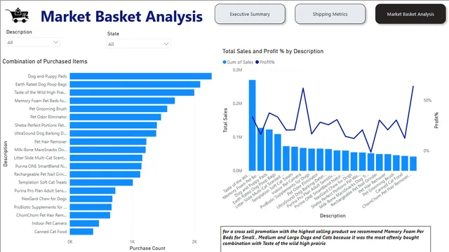Viewport: 449px width, 252px height.
Task: Click 'Total Sales and Profit % by Description' title
Action: coord(273,51)
